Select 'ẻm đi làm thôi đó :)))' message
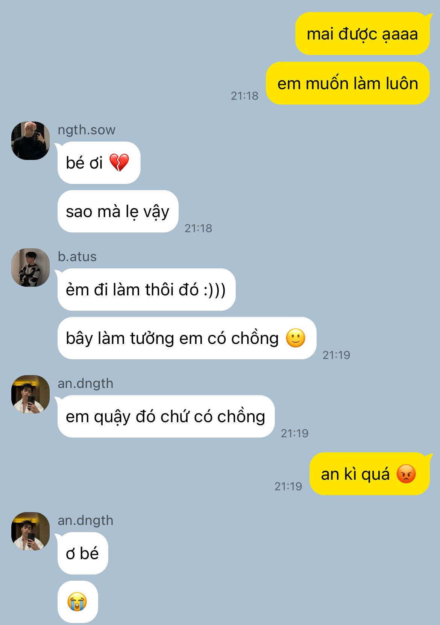Viewport: 440px width, 625px height. point(146,289)
